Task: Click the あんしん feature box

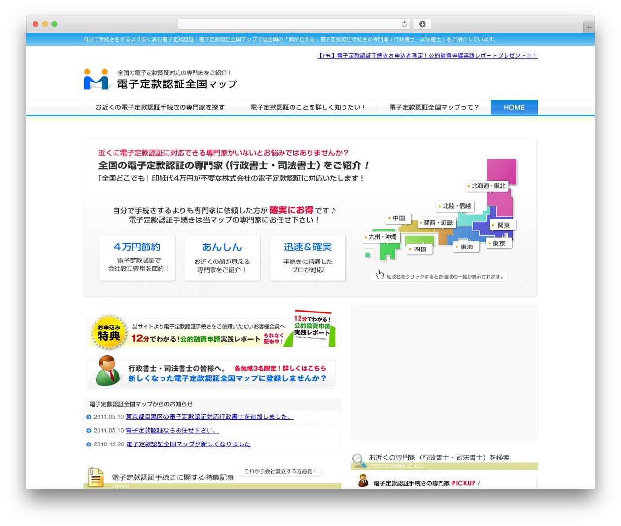Action: [x=222, y=258]
